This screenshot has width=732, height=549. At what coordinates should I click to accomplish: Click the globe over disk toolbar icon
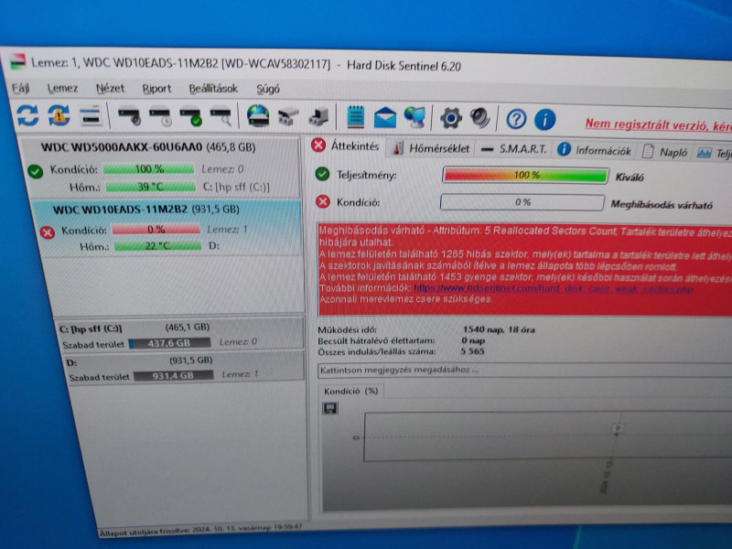(258, 116)
